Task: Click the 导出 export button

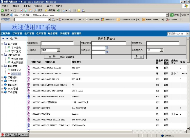Action: pos(139,57)
